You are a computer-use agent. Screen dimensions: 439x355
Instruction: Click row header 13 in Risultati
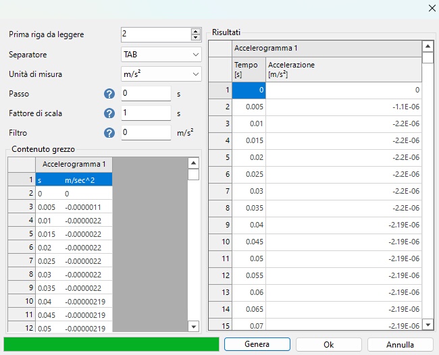[x=220, y=292]
